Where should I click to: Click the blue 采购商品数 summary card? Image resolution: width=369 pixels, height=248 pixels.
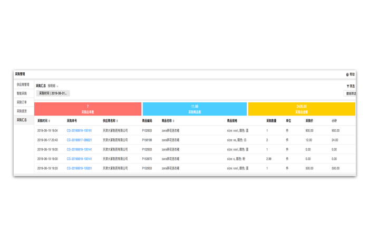(195, 109)
